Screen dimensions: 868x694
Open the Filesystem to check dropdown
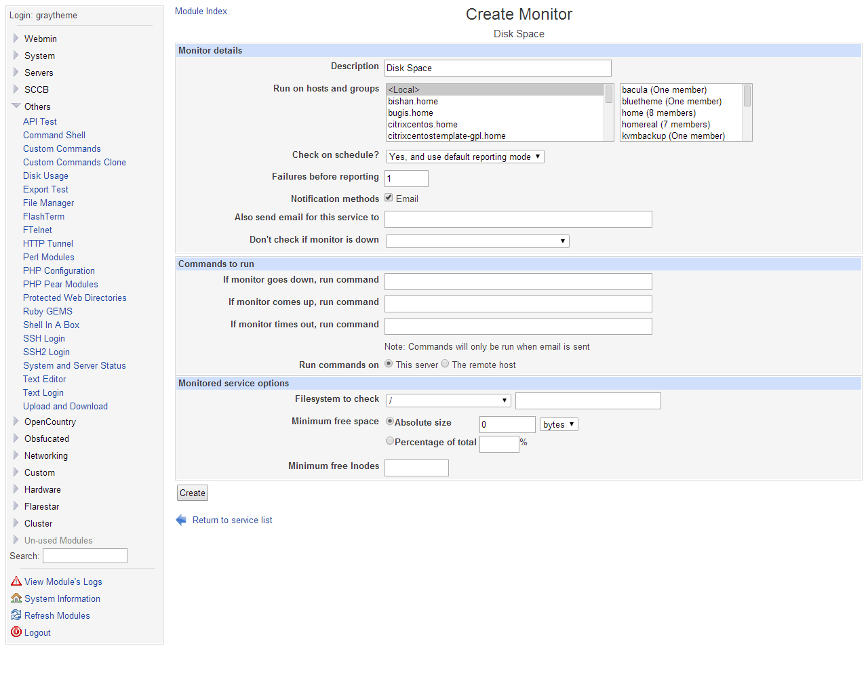(448, 401)
